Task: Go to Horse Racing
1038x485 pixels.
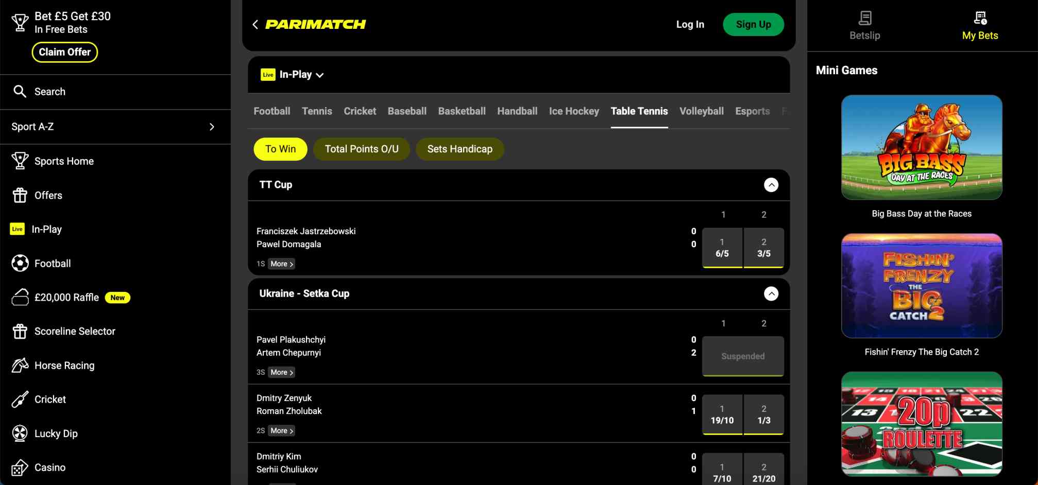Action: coord(63,365)
